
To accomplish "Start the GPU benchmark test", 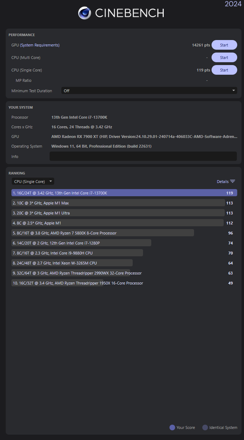I will pos(224,45).
